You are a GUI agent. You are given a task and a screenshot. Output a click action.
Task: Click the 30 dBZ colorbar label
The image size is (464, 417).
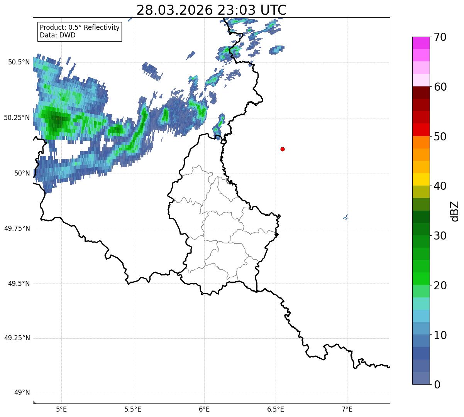pyautogui.click(x=440, y=236)
